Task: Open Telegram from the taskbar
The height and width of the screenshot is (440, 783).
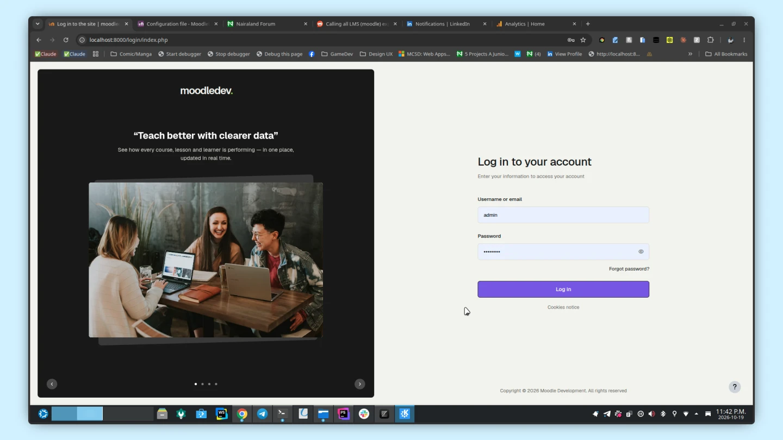Action: 262,414
